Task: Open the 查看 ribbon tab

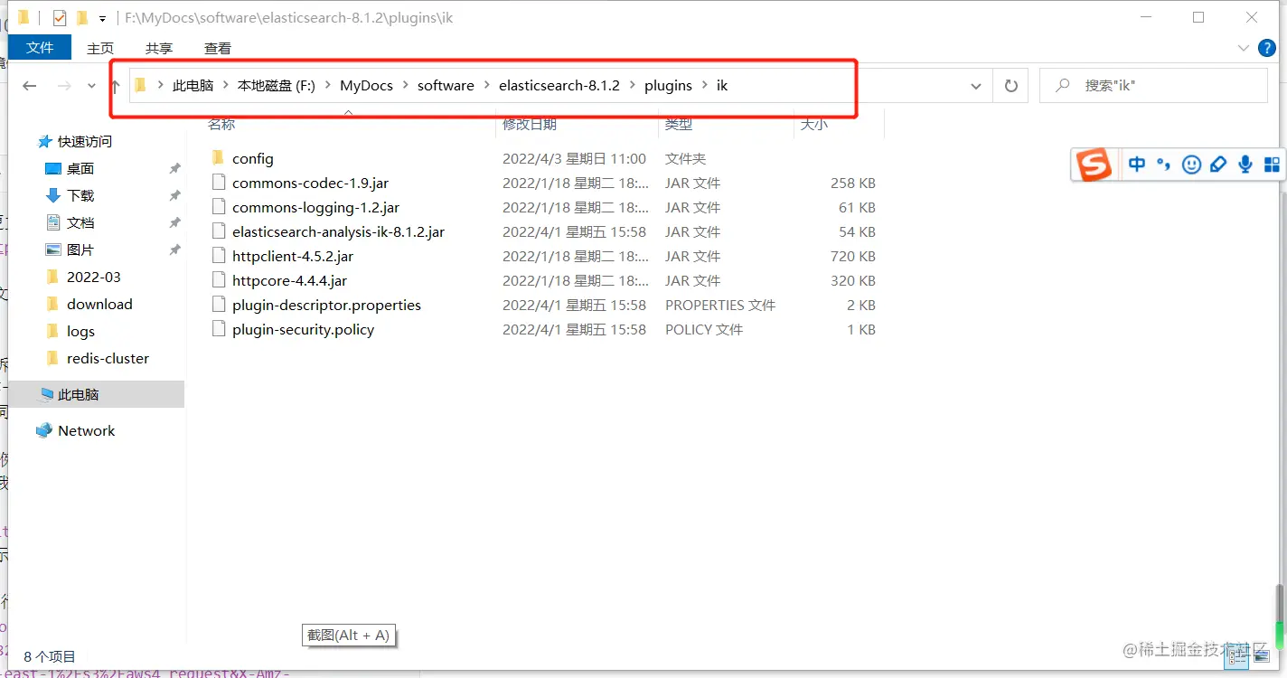Action: click(216, 48)
